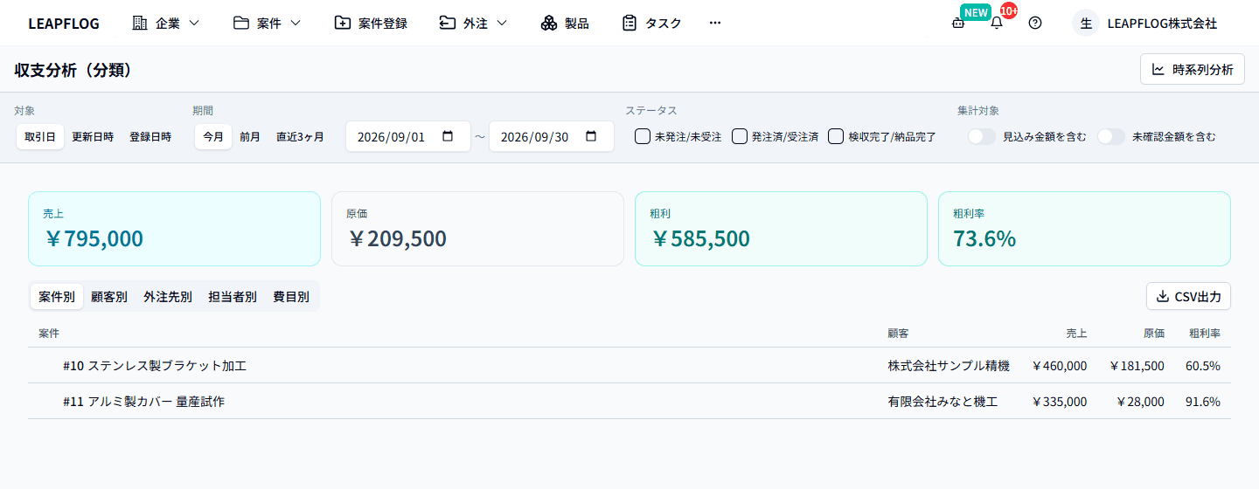Switch to the 担当者別 tab
This screenshot has height=489, width=1259.
coord(233,296)
